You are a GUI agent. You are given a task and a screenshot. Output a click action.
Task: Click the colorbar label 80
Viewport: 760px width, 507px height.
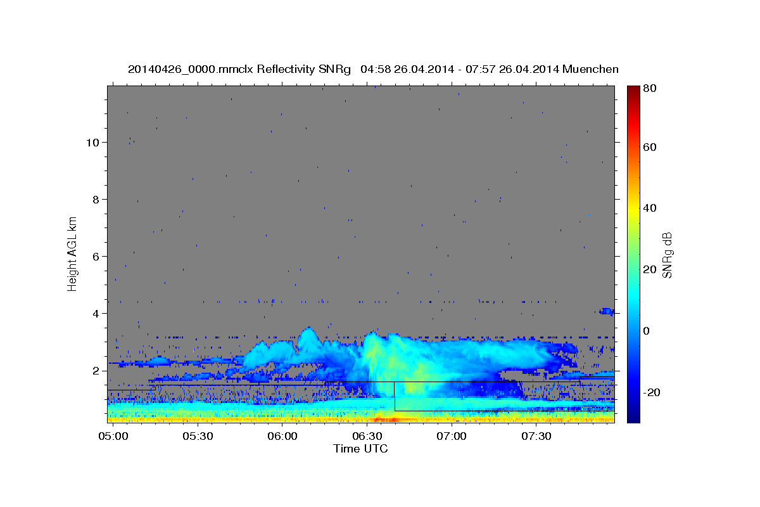(650, 89)
